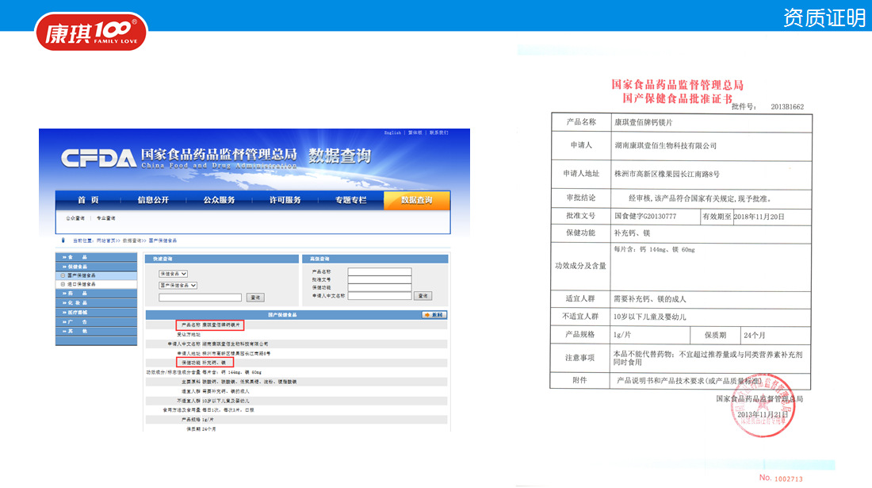Open the 公众服务 navigation tab
The width and height of the screenshot is (872, 488).
(x=219, y=200)
